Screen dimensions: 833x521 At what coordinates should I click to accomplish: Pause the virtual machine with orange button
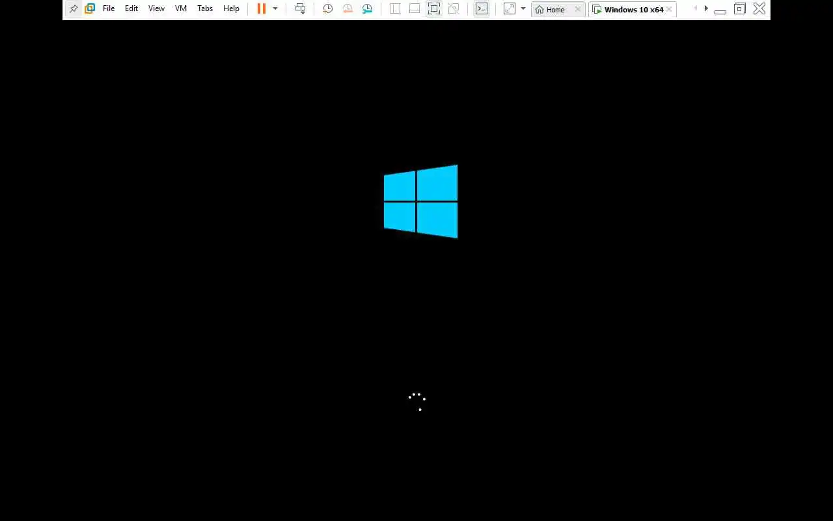coord(262,8)
